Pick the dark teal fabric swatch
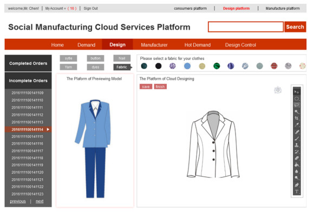The height and width of the screenshot is (214, 313). pos(144,66)
